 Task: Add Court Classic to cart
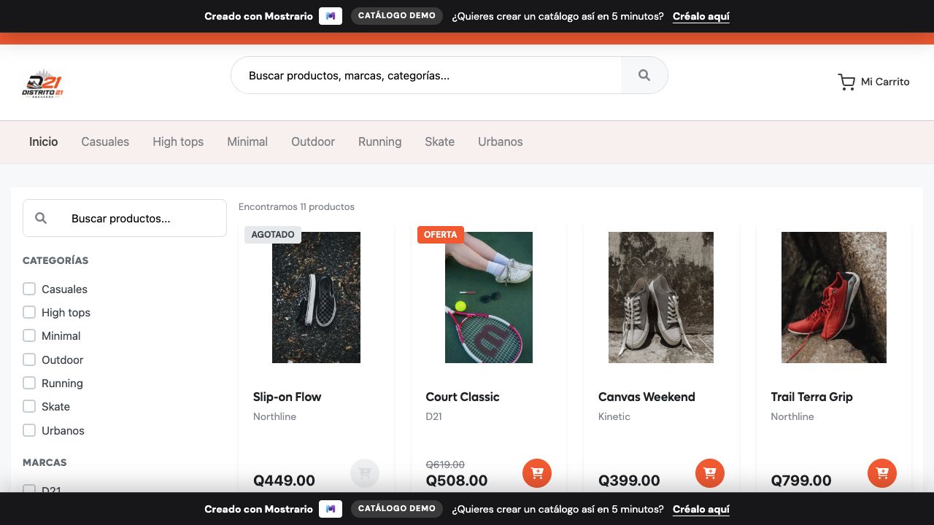[x=537, y=473]
